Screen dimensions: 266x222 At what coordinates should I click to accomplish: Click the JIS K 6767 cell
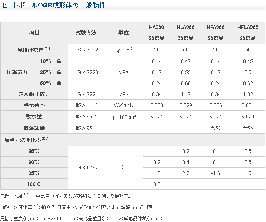pyautogui.click(x=86, y=167)
